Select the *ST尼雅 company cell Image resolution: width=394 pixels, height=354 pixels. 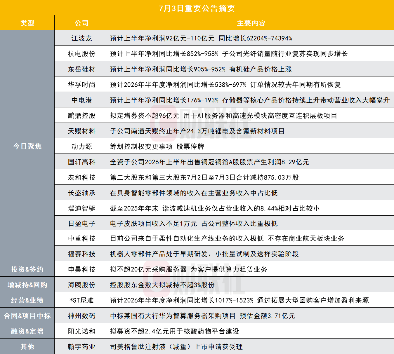(x=81, y=300)
